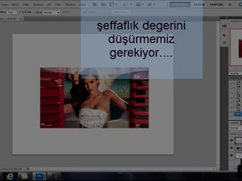Switch to Photoshop in the taskbar

(x=39, y=176)
